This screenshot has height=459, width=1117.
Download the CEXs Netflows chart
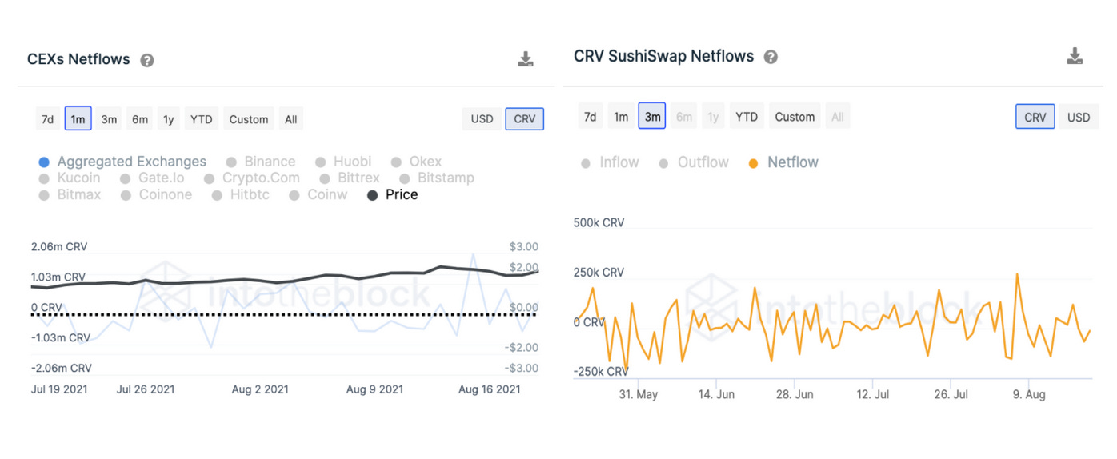click(x=526, y=59)
